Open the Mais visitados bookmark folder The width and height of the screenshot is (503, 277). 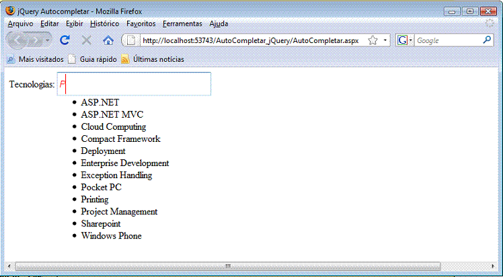point(35,59)
